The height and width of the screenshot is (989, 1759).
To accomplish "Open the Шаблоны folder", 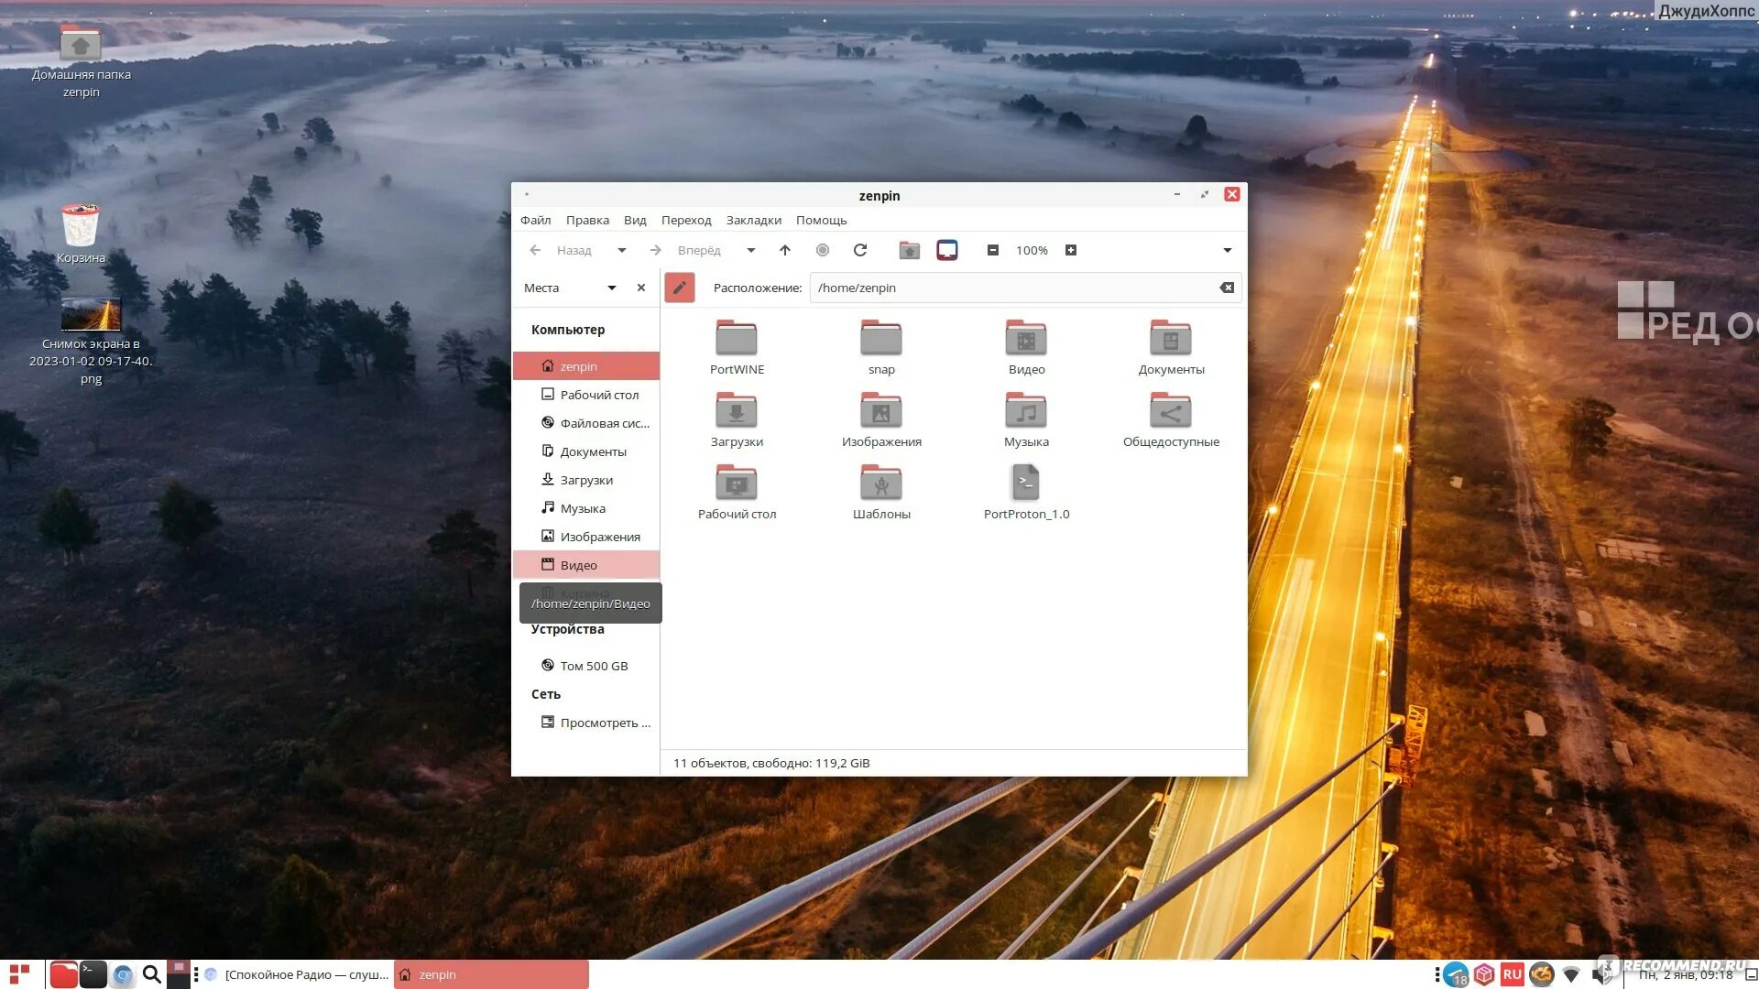I will [x=881, y=492].
